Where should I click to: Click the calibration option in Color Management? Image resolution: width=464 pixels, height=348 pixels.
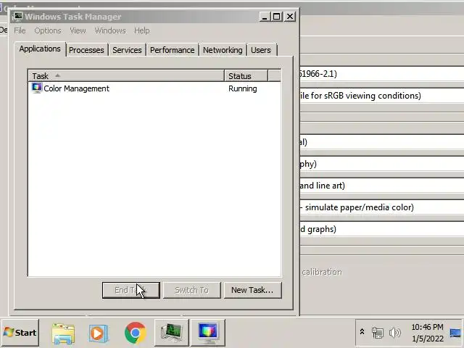pos(322,272)
